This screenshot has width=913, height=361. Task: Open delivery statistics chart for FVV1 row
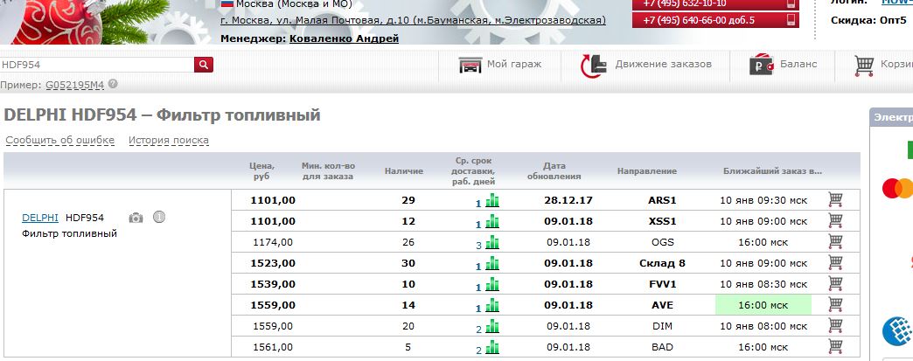pos(492,284)
